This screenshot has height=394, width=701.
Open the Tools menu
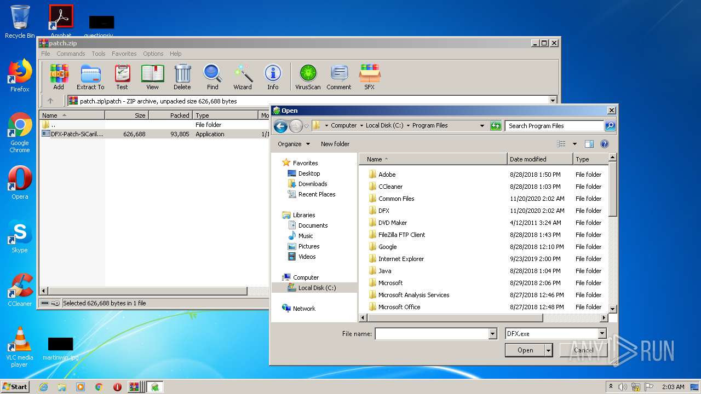(x=99, y=54)
